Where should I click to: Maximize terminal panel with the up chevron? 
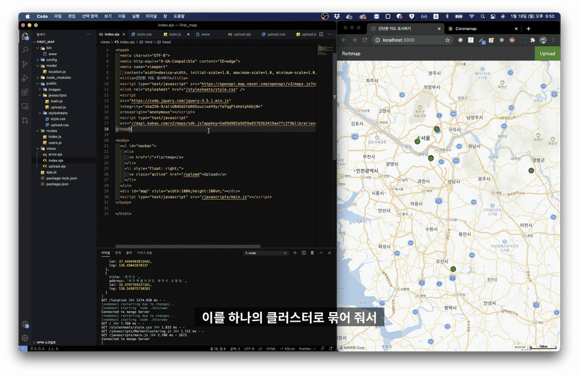tap(321, 253)
